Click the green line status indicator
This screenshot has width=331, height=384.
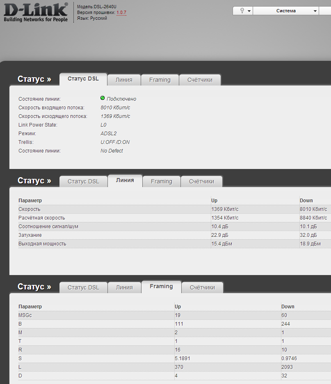point(103,98)
